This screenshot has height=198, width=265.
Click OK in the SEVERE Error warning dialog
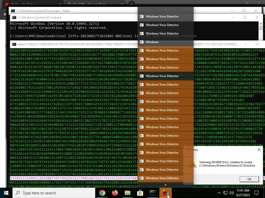coord(249,179)
